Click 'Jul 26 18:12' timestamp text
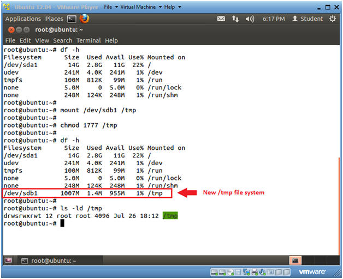The image size is (343, 279). (136, 216)
